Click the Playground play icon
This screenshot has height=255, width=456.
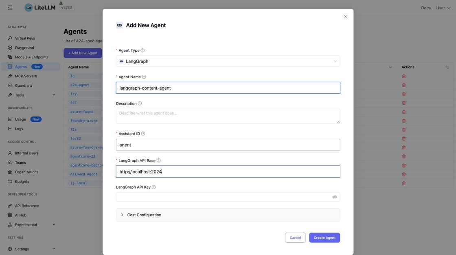tap(10, 47)
